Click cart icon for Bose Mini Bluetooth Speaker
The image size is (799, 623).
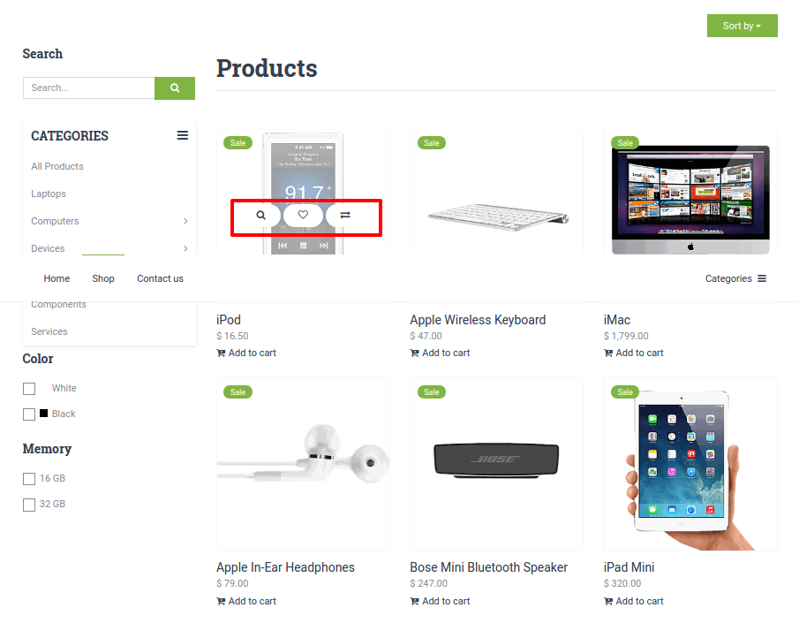pyautogui.click(x=415, y=602)
